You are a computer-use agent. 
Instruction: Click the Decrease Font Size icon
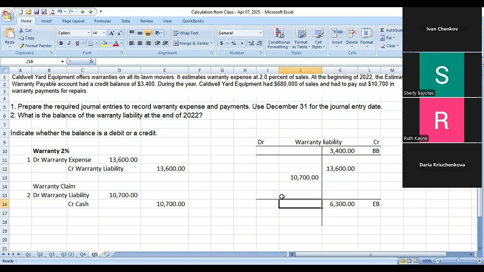coord(119,33)
